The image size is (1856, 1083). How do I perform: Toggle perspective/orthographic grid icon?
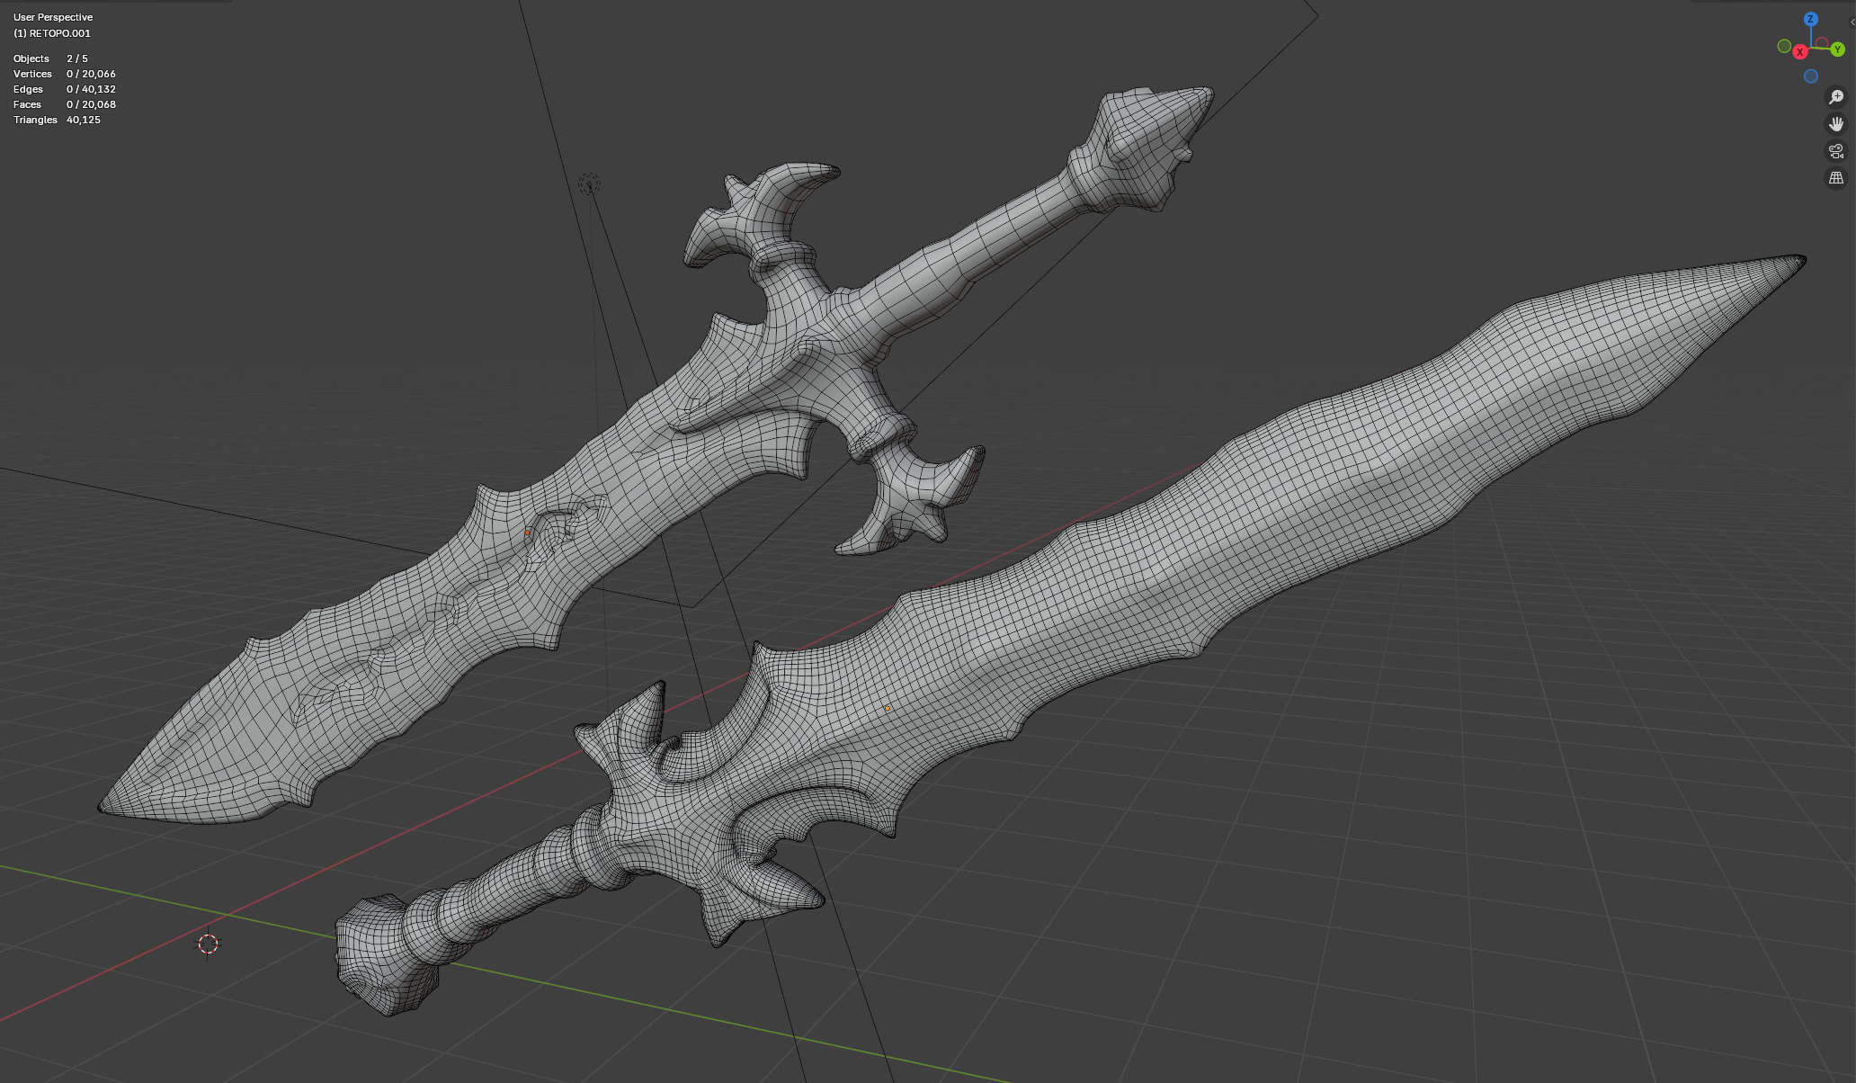1836,178
